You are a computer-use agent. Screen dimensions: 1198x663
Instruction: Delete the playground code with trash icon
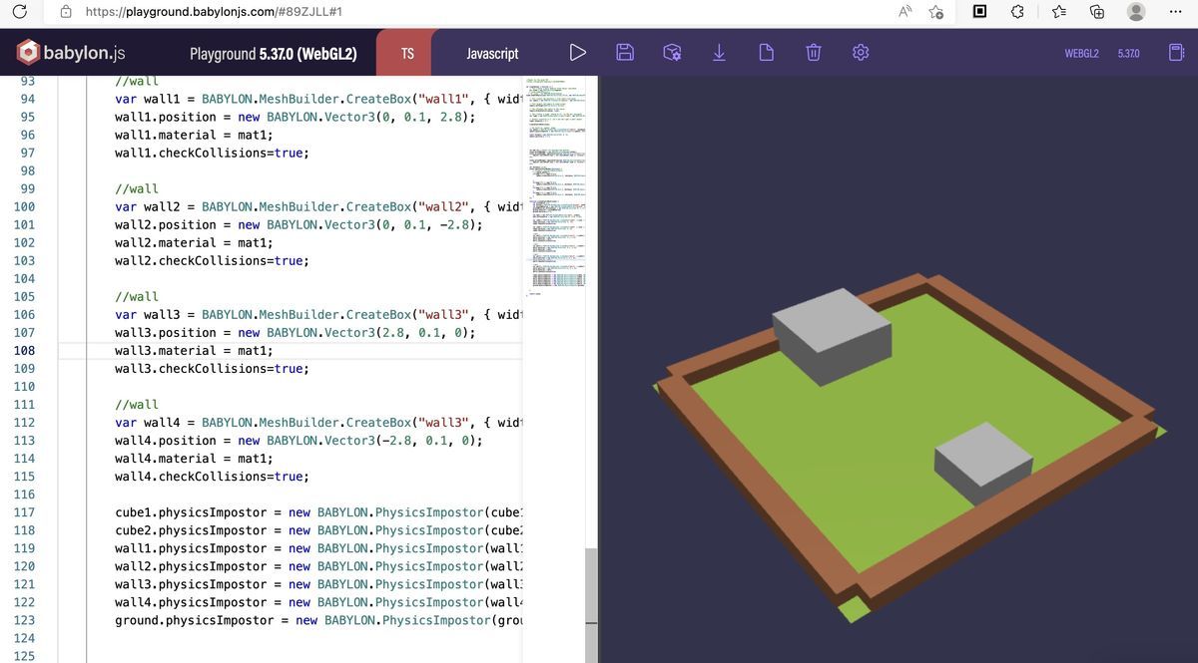tap(813, 52)
